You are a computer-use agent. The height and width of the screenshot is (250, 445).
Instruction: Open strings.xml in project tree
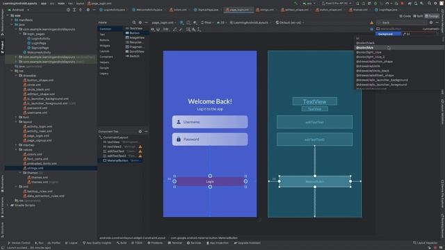coord(35,168)
